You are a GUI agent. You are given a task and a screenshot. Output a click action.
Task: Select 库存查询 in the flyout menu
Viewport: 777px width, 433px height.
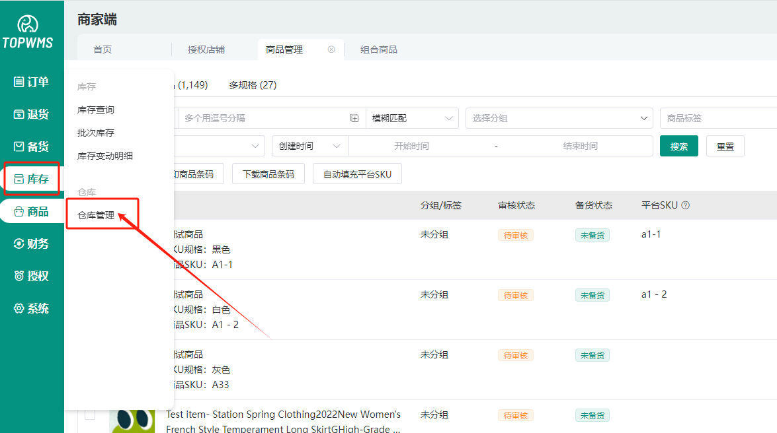[96, 110]
